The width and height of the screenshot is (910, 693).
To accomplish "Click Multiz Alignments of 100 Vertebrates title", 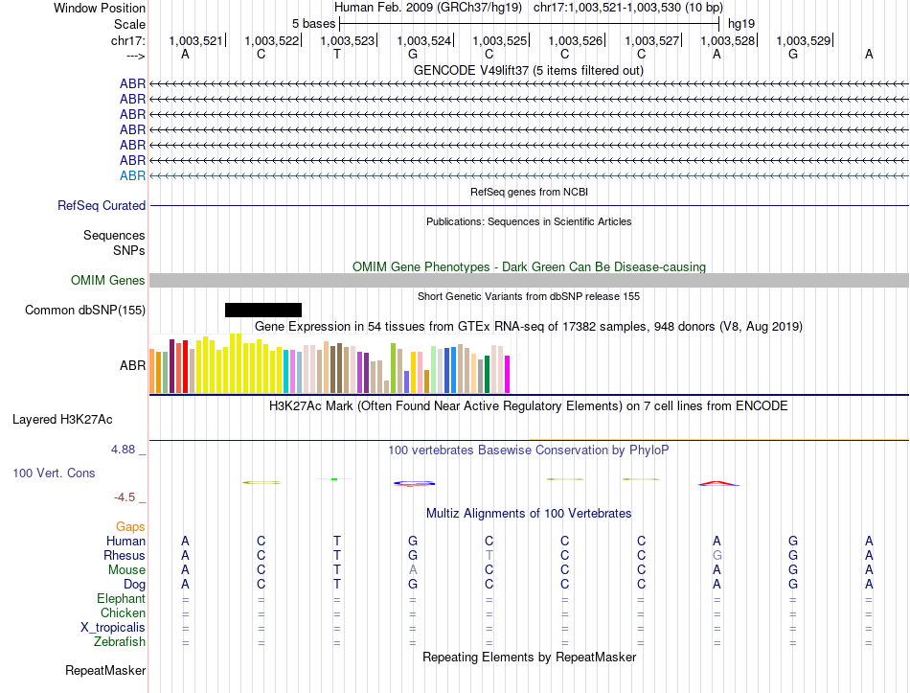I will 529,513.
